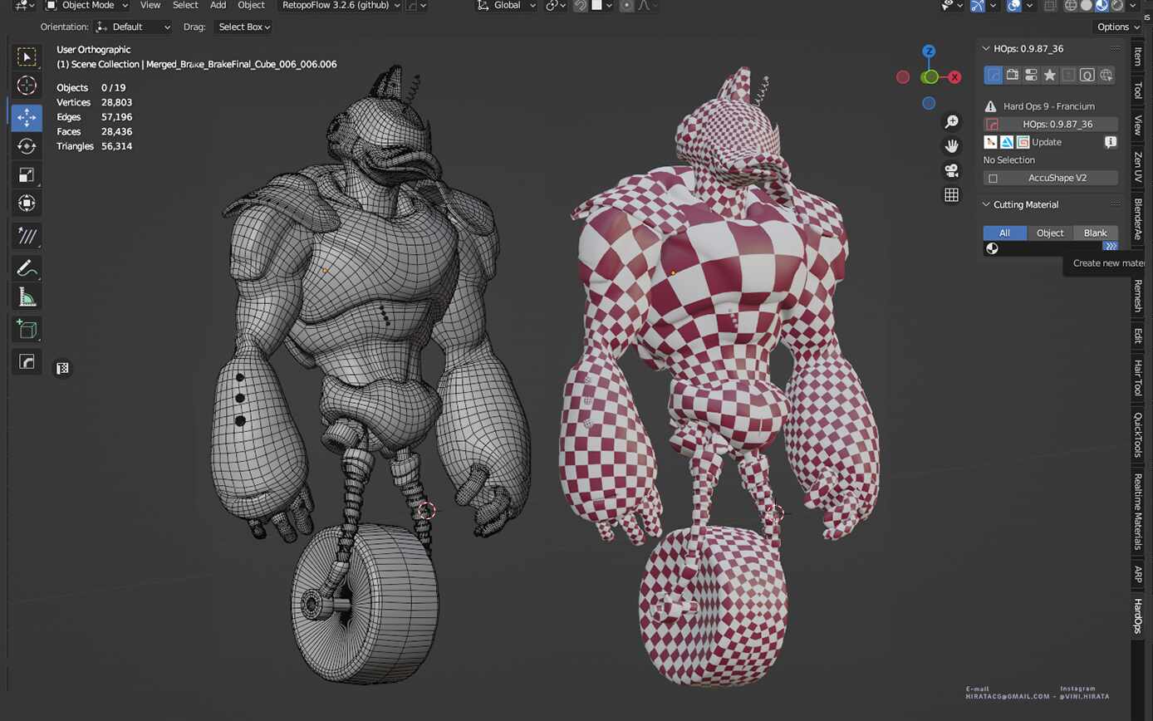Switch to the Rotate tool
The height and width of the screenshot is (721, 1153).
[x=27, y=146]
